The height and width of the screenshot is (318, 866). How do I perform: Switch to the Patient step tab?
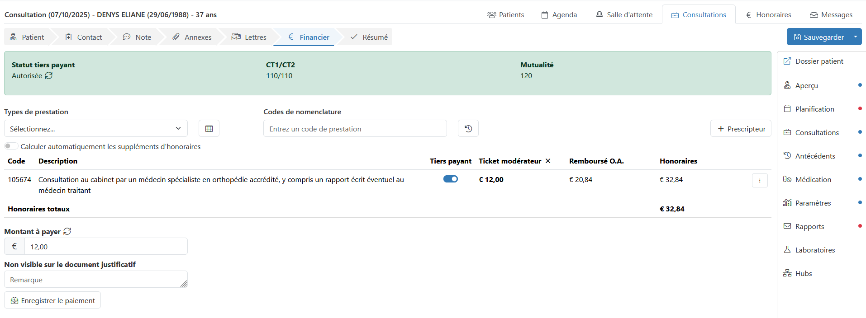(27, 37)
